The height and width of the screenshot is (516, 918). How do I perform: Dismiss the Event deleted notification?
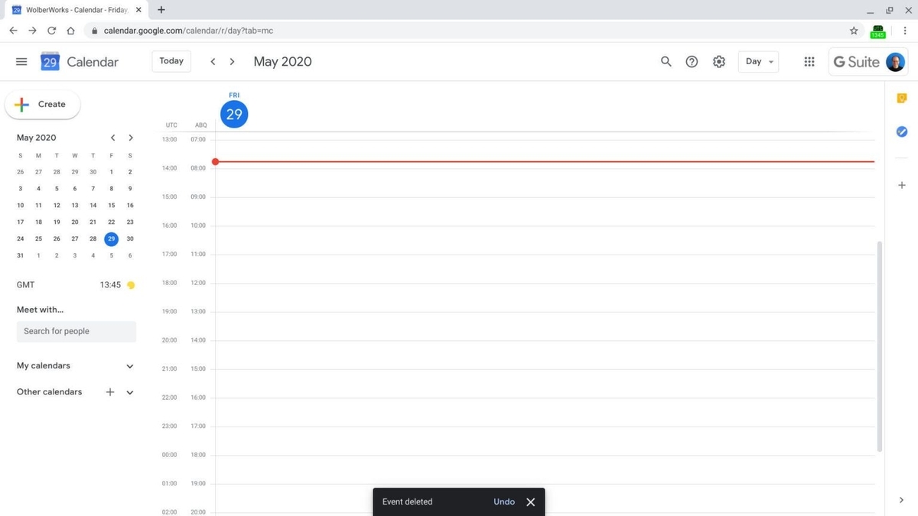pyautogui.click(x=530, y=502)
